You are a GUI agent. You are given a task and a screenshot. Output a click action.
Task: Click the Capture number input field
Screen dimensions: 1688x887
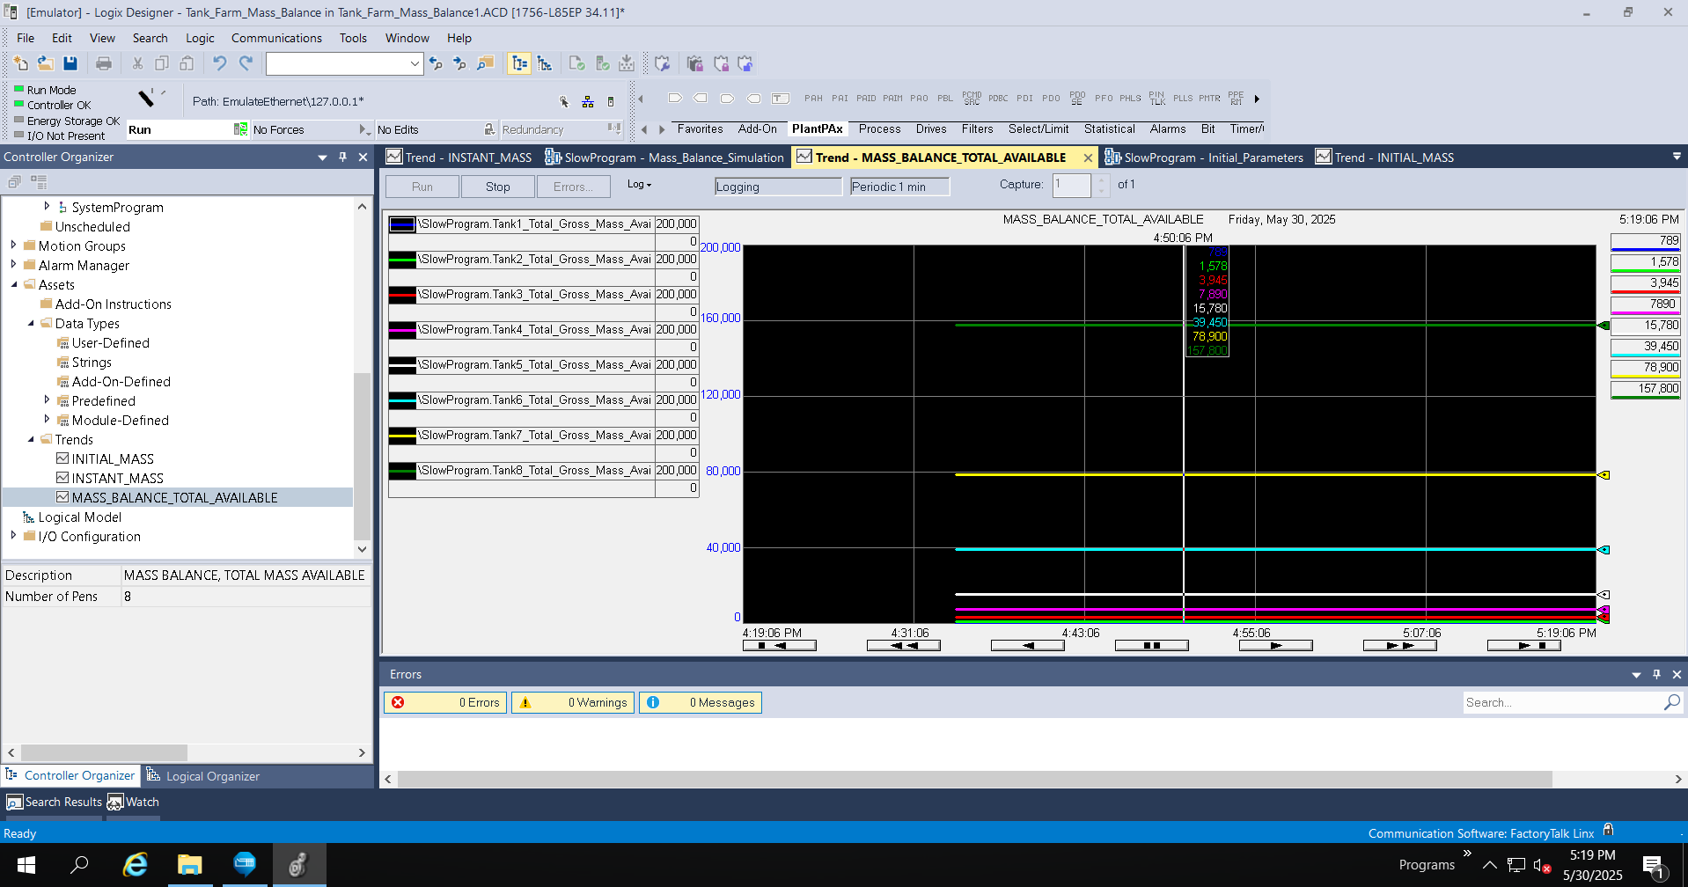(1072, 185)
